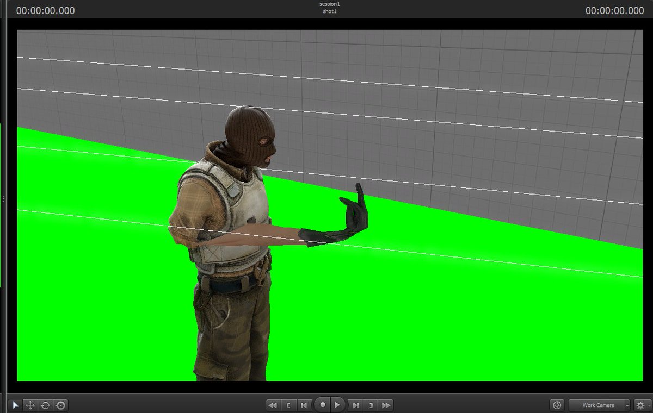This screenshot has height=413, width=653.
Task: Select the screen-space rotation tool
Action: (60, 405)
